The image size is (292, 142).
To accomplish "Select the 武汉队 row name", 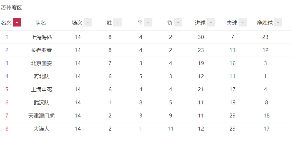I will point(41,103).
